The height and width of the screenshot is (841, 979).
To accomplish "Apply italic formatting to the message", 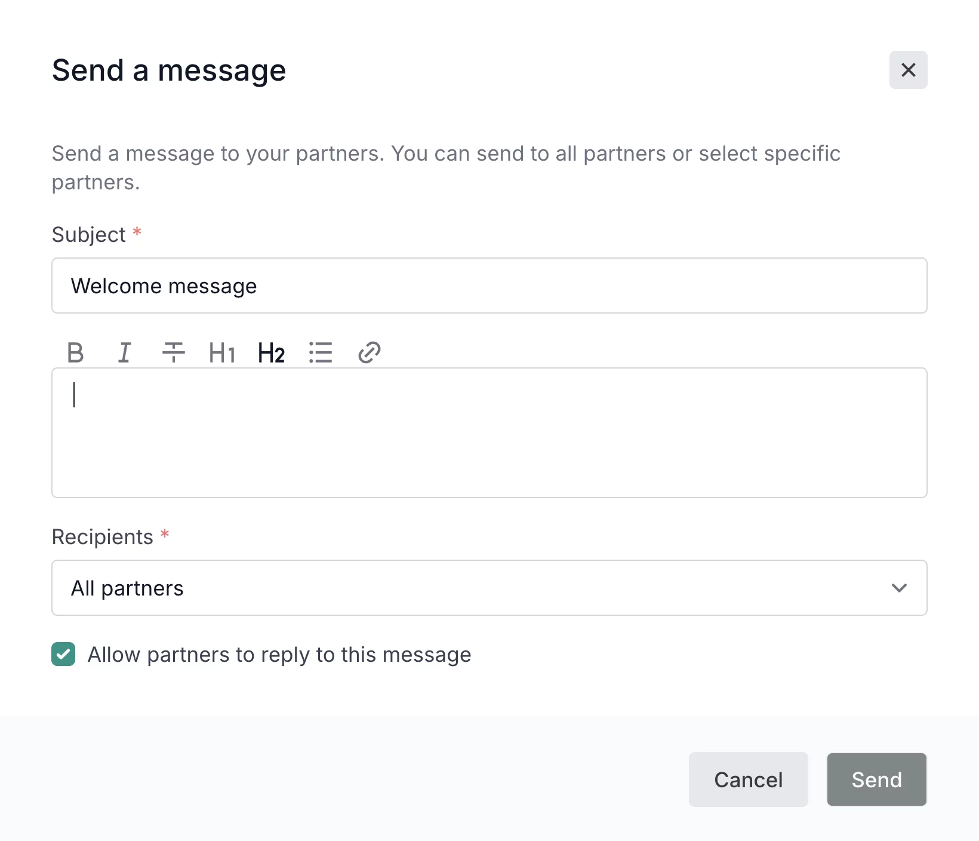I will click(124, 353).
